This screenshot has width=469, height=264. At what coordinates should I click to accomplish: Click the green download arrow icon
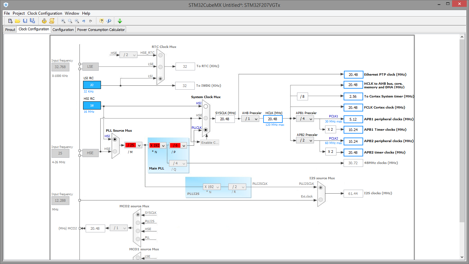pos(120,21)
